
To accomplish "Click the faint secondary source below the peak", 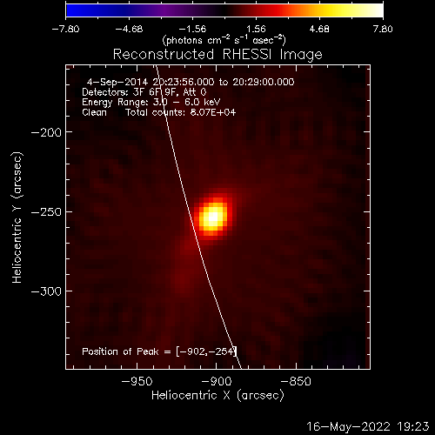I will click(x=182, y=280).
